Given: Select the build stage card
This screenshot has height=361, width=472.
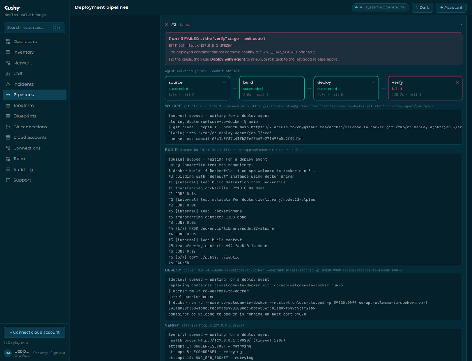Looking at the screenshot, I should [272, 88].
